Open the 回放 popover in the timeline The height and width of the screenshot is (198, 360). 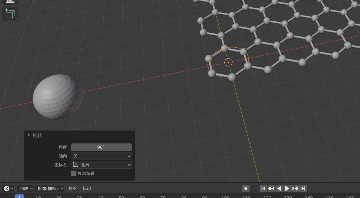pos(25,188)
